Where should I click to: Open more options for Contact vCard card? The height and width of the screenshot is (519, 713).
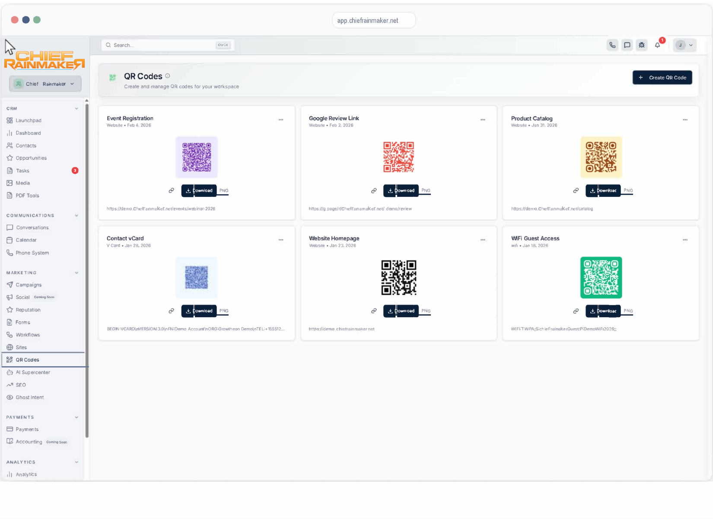pyautogui.click(x=281, y=240)
